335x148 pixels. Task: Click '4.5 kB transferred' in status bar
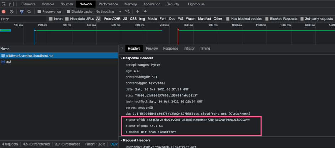click(36, 144)
